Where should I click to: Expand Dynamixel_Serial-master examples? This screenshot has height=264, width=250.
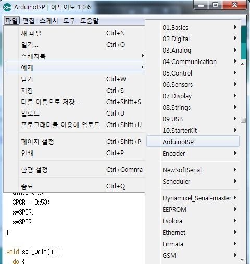click(x=193, y=198)
